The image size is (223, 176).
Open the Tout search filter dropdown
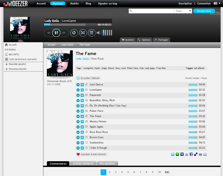183,11
